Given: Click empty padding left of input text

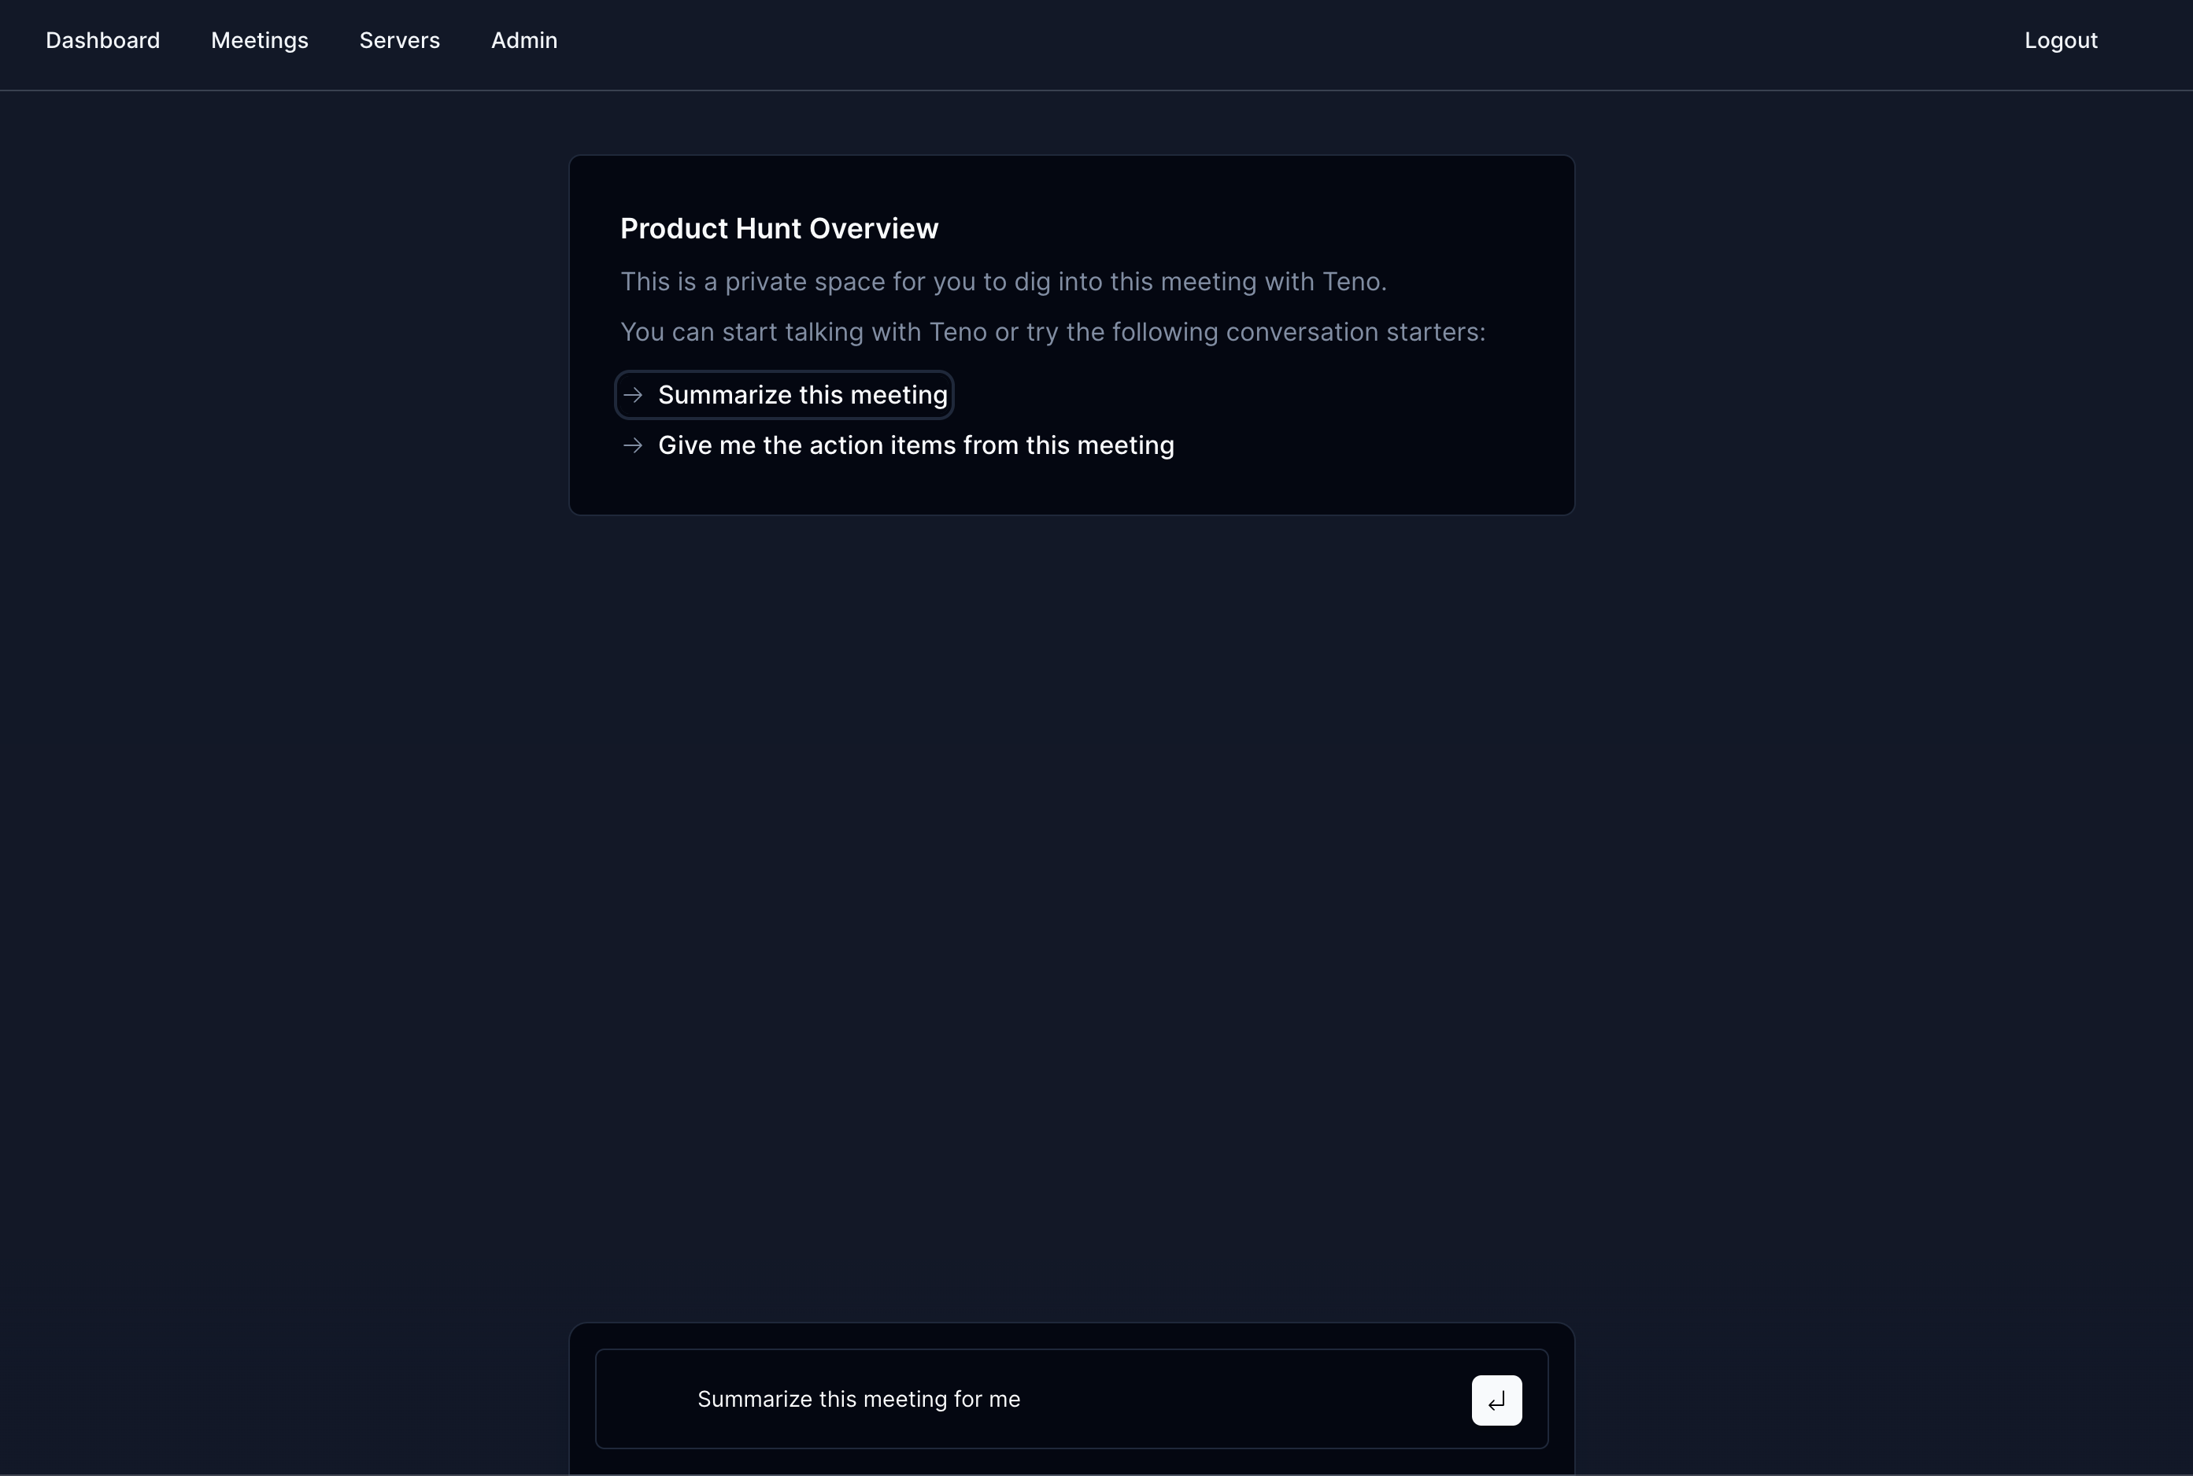Looking at the screenshot, I should tap(646, 1400).
